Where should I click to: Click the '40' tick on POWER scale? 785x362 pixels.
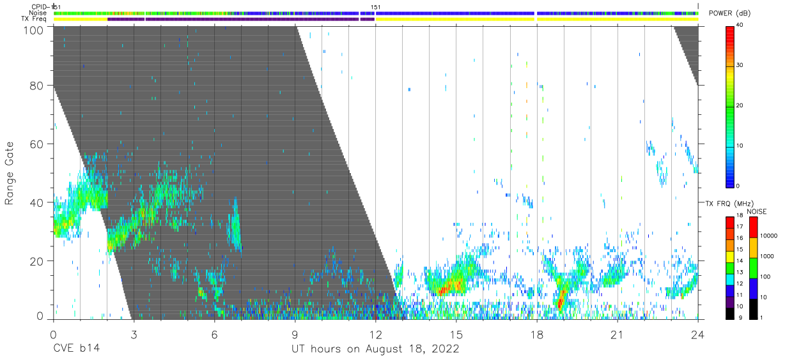point(741,26)
